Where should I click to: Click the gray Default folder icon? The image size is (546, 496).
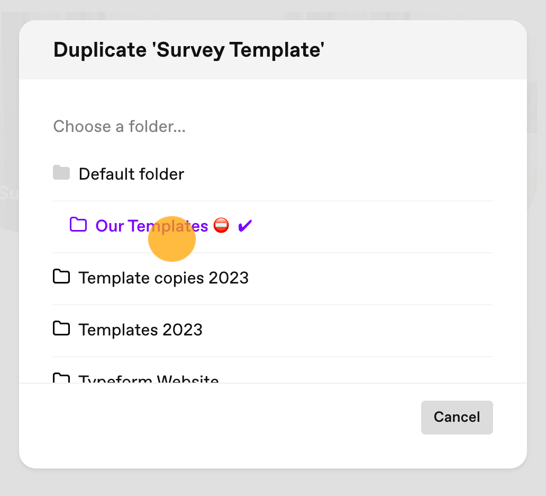61,173
